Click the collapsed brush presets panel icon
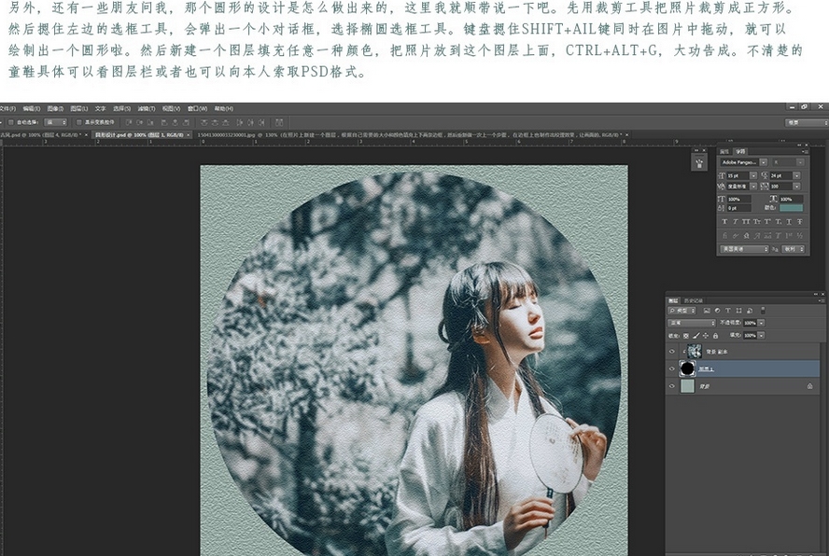Screen dimensions: 829x556 click(699, 163)
